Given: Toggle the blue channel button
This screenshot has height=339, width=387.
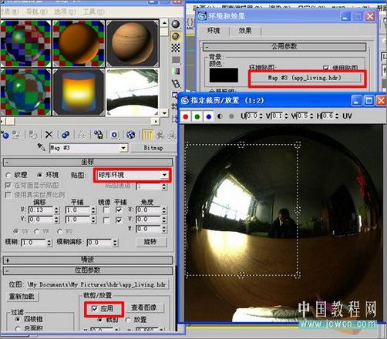Looking at the screenshot, I should pos(209,116).
